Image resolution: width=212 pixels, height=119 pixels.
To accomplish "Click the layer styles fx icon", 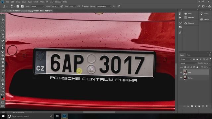I will coord(188,106).
